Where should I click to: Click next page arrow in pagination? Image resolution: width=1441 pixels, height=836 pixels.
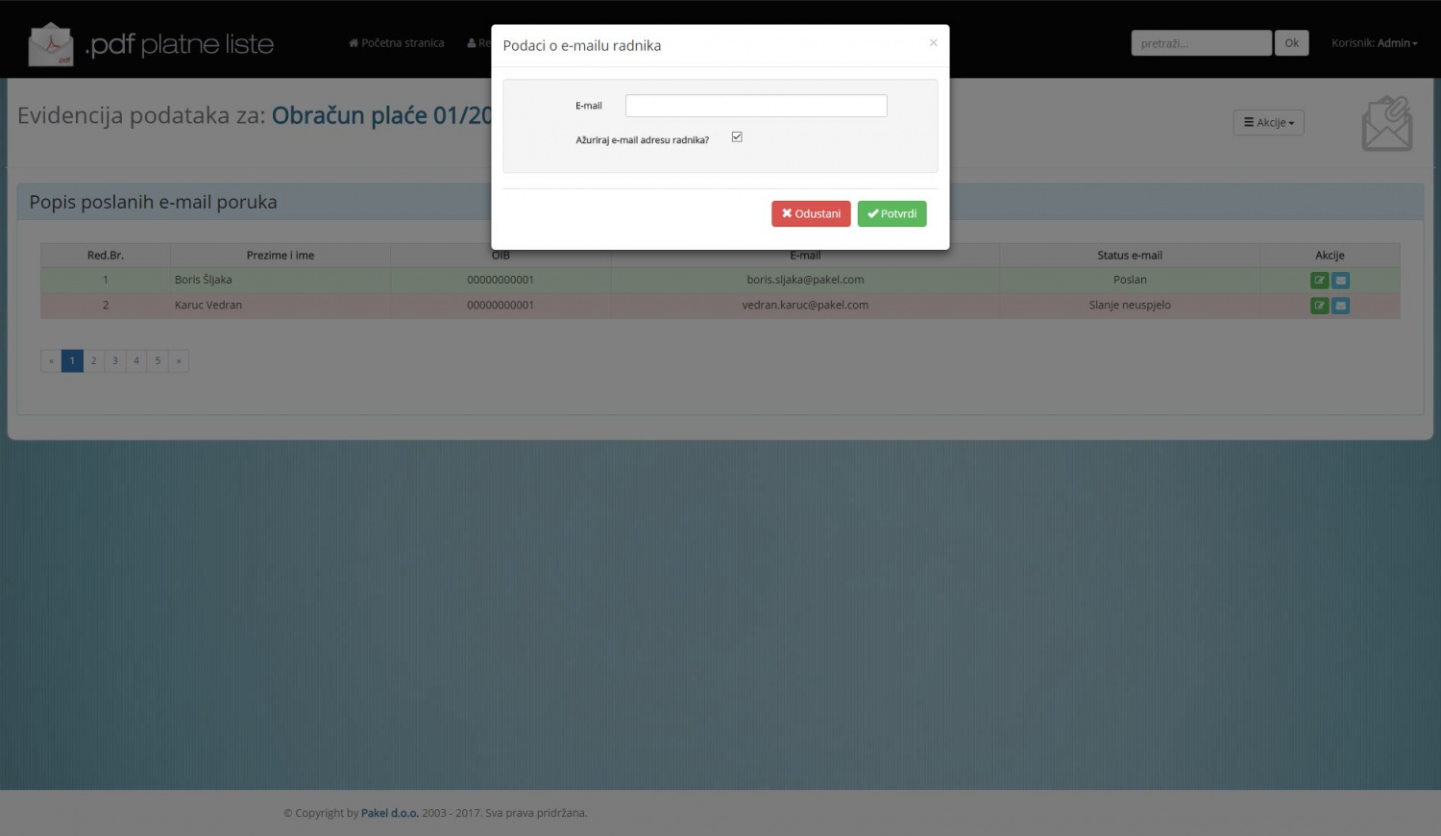coord(179,361)
